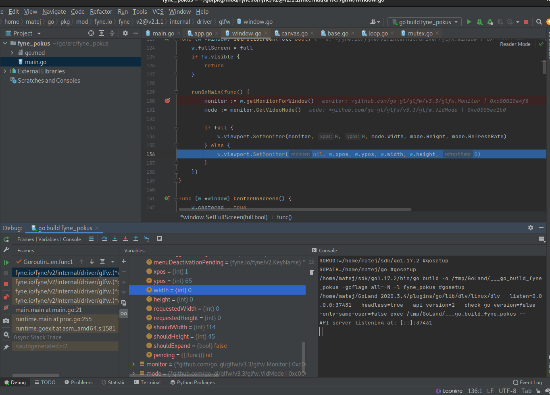Image resolution: width=550 pixels, height=395 pixels.
Task: Select main.go in the Project tree
Action: [x=35, y=62]
